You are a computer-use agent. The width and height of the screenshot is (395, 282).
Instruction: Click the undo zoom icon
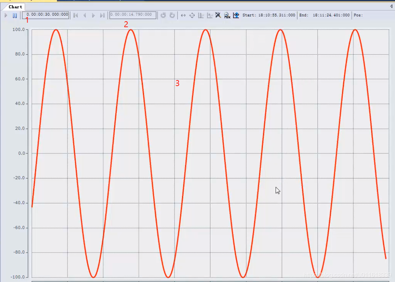pos(163,15)
